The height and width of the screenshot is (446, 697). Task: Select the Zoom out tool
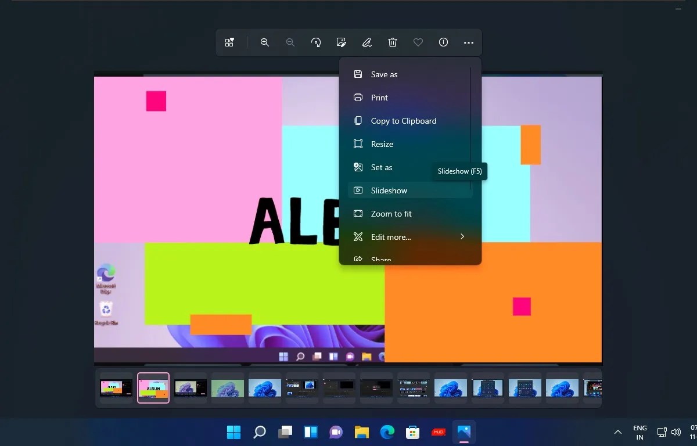click(290, 42)
